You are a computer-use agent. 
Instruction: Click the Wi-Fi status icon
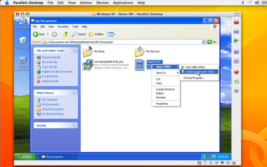click(x=250, y=3)
